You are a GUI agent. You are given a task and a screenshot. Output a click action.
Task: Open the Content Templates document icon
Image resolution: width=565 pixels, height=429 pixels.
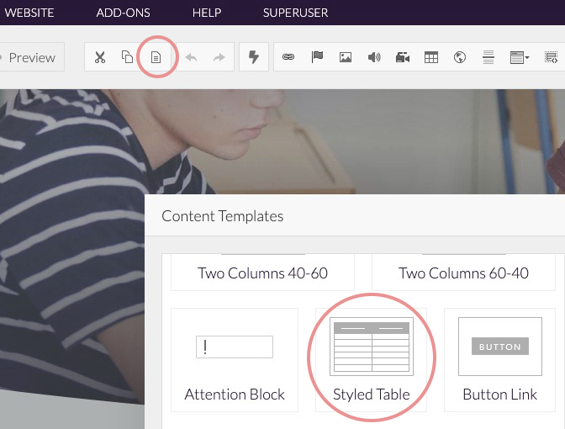pos(156,57)
